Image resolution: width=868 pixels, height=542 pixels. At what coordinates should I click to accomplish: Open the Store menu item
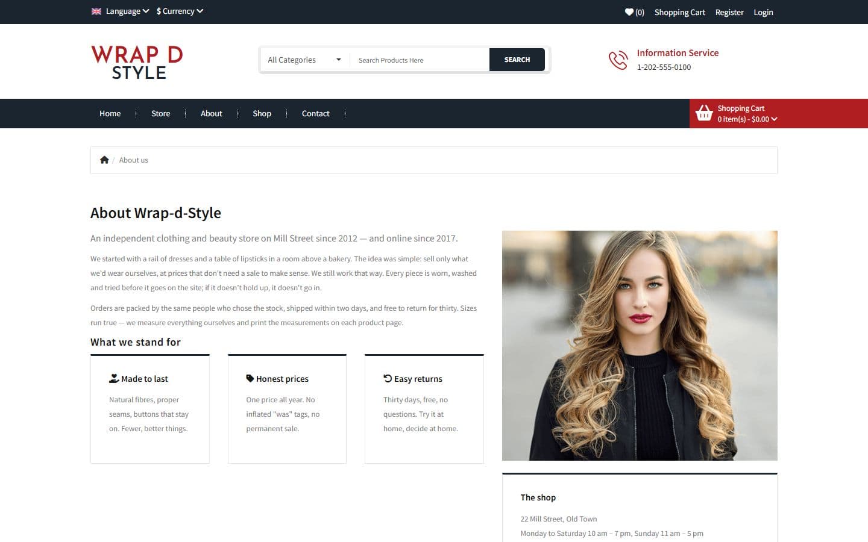161,113
